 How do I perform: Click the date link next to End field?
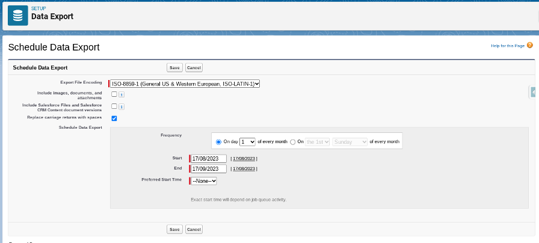coord(244,169)
